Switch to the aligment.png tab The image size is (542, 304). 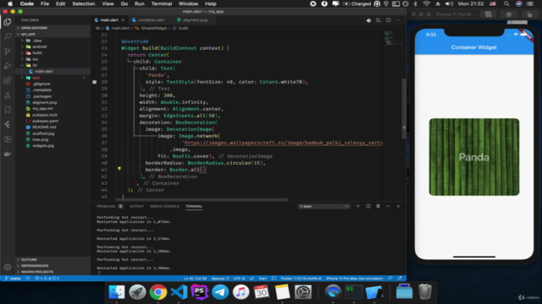click(195, 20)
